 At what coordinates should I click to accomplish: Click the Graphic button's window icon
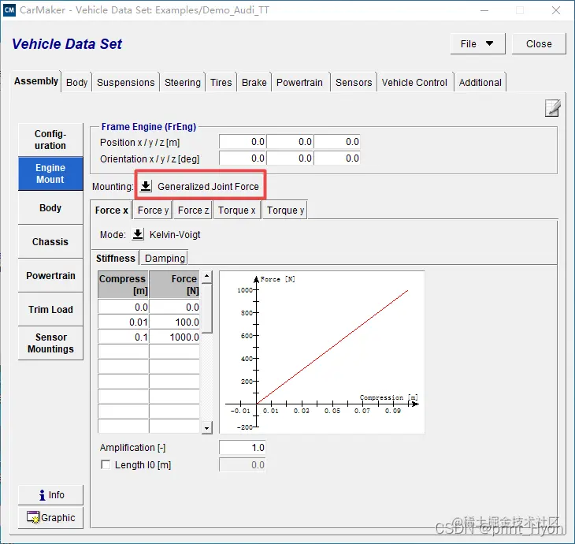coord(32,517)
